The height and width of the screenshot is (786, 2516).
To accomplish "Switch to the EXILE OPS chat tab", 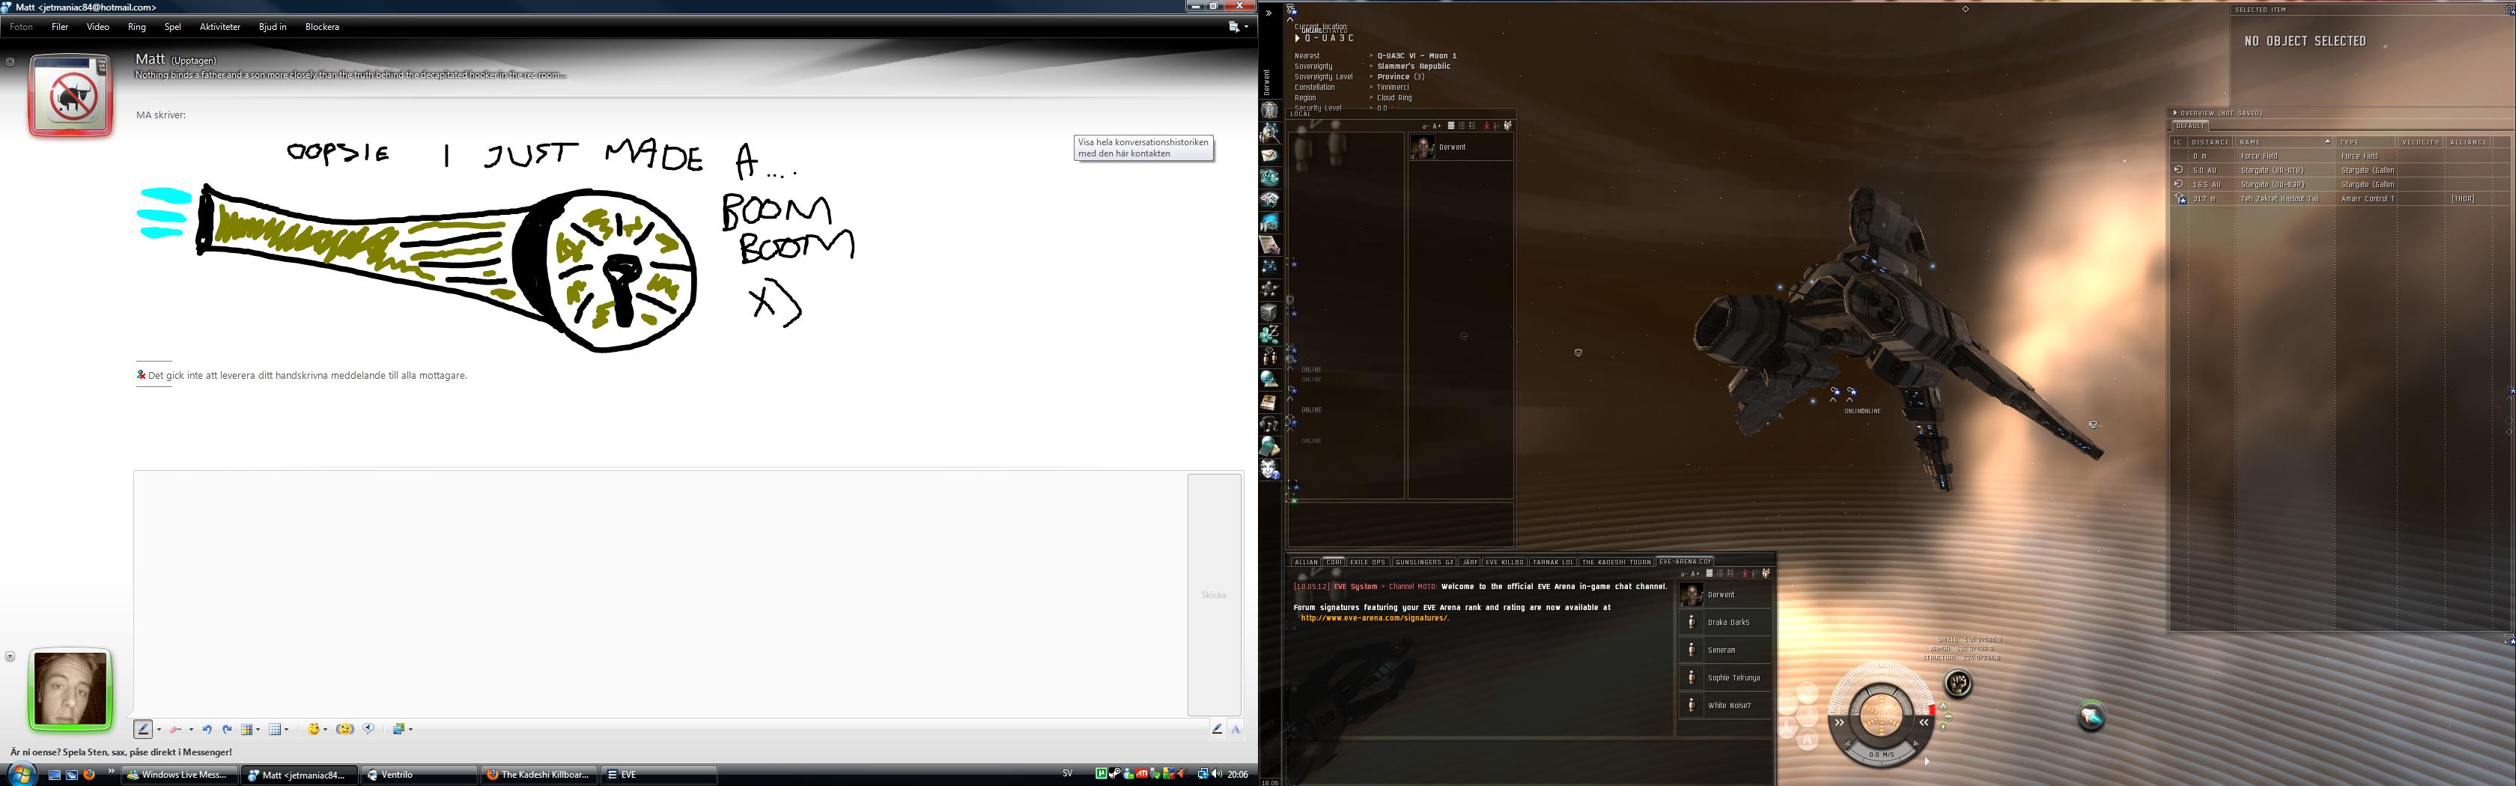I will 1367,562.
